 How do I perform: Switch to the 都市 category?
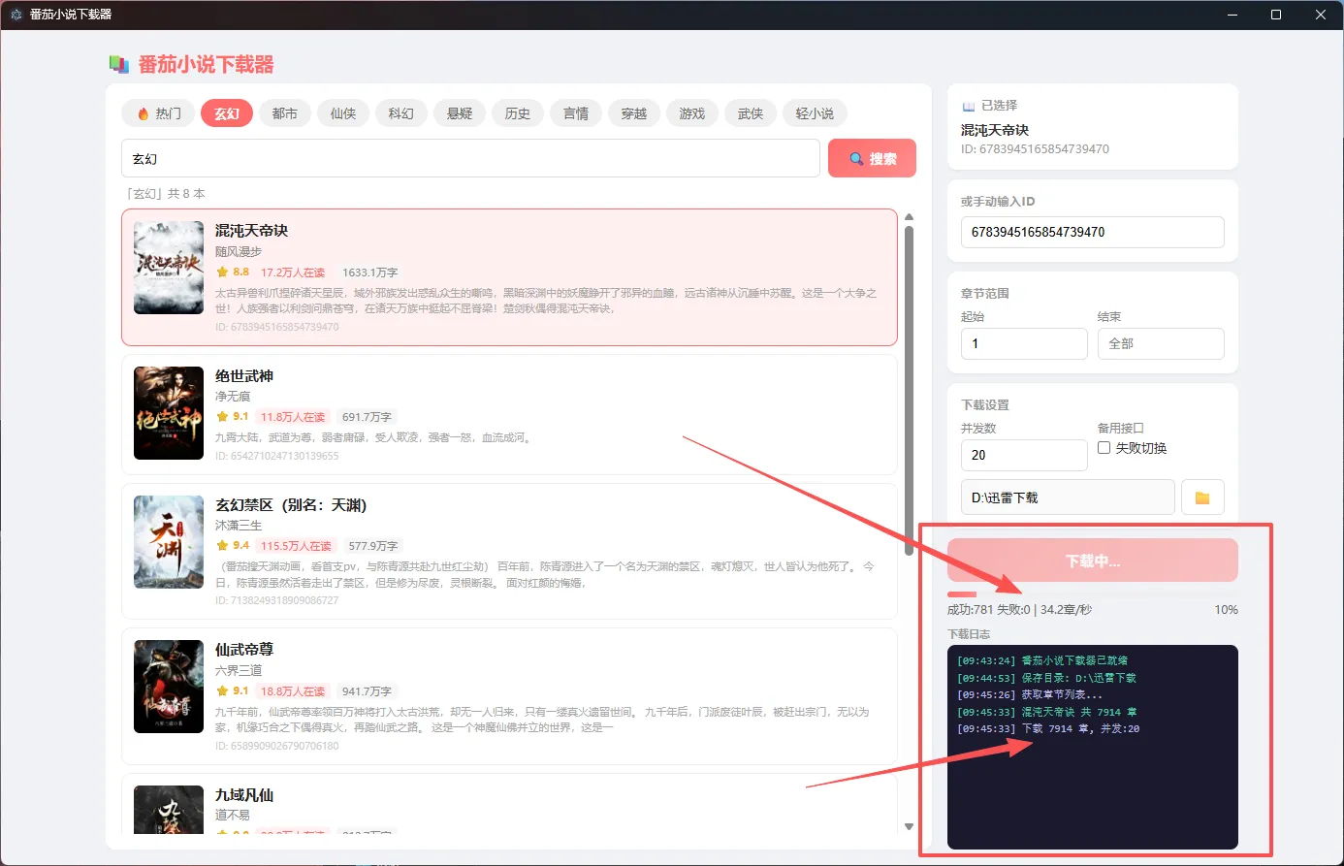(285, 113)
